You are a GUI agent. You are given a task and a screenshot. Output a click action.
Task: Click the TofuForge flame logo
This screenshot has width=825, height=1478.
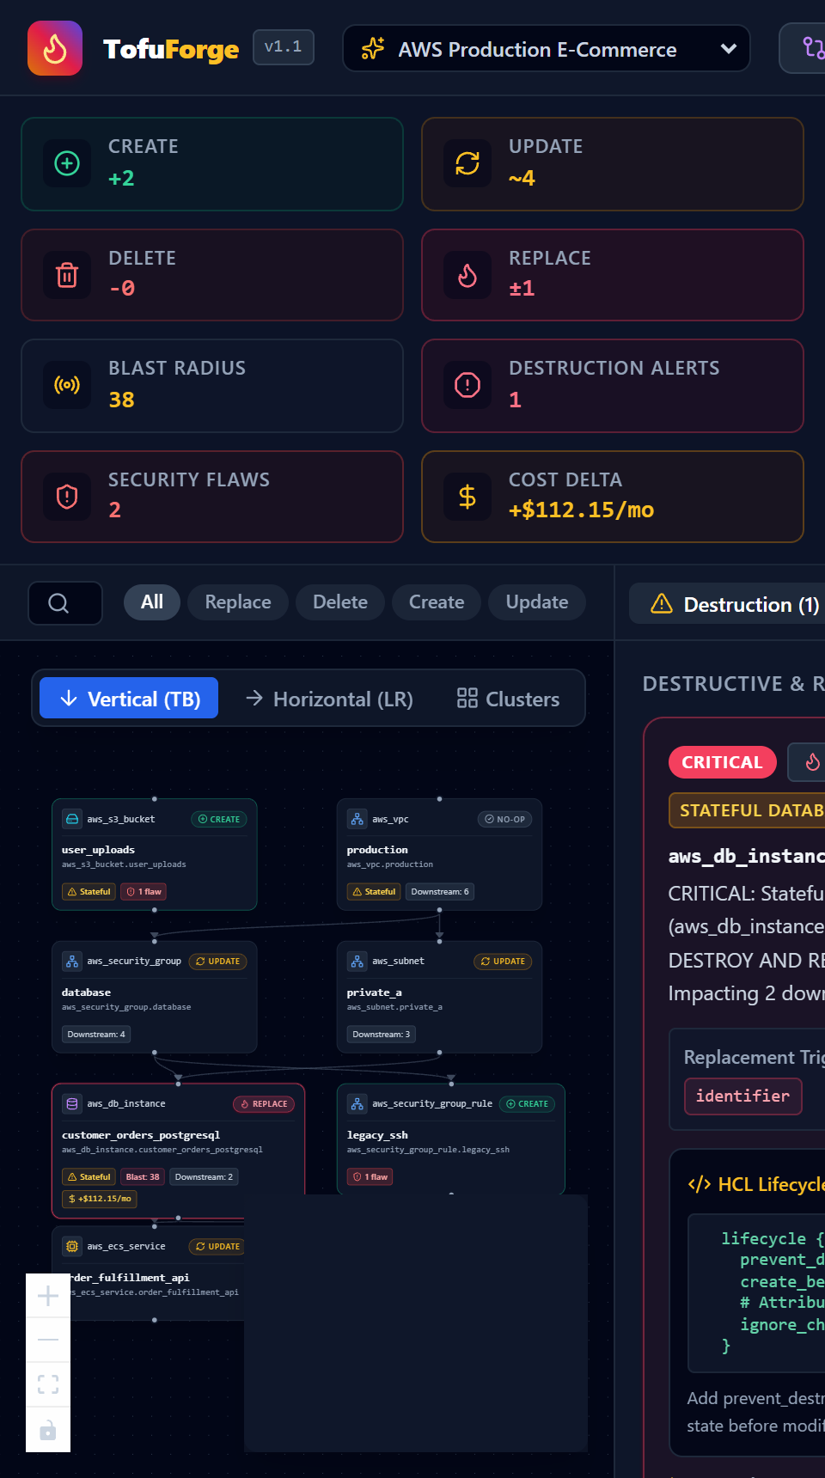(55, 48)
